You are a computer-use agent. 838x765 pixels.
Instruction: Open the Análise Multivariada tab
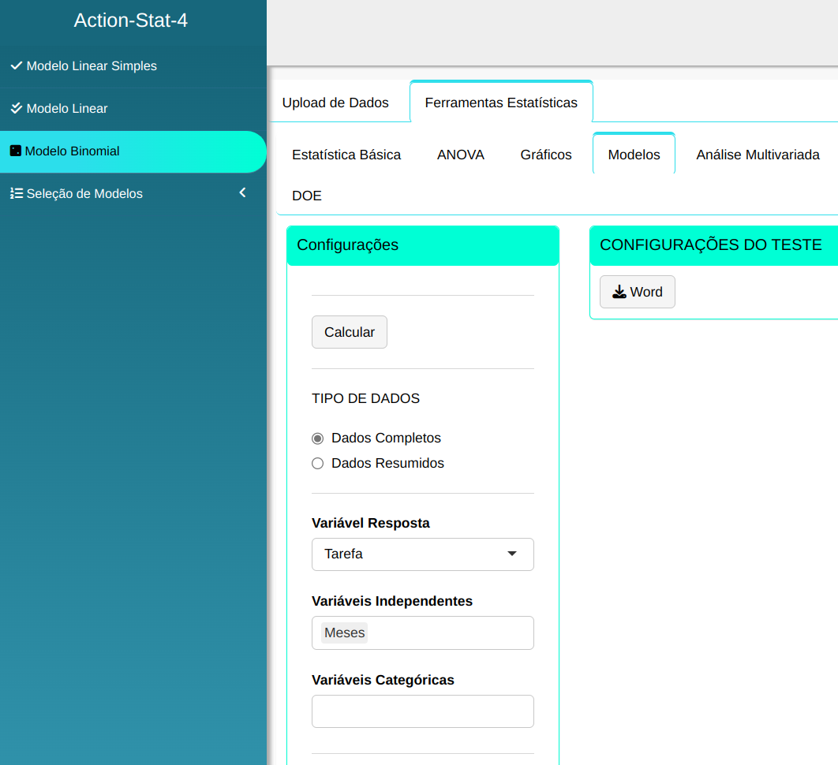758,155
